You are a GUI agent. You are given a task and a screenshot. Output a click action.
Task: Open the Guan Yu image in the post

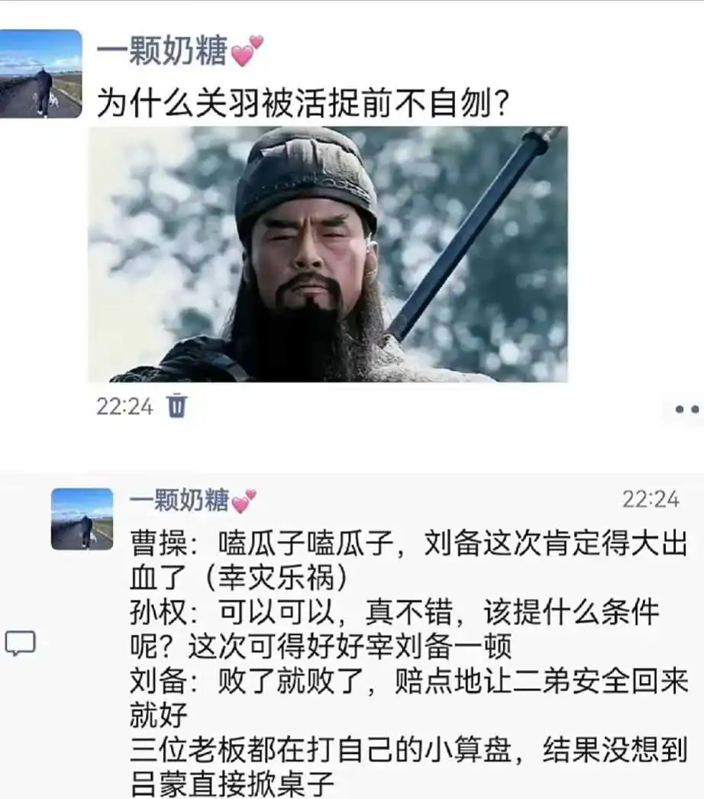[328, 254]
